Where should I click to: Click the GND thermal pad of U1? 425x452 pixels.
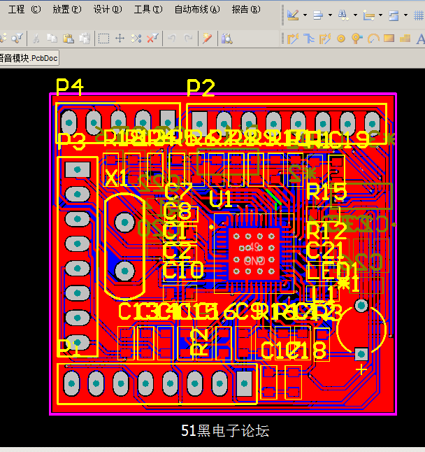tap(254, 254)
